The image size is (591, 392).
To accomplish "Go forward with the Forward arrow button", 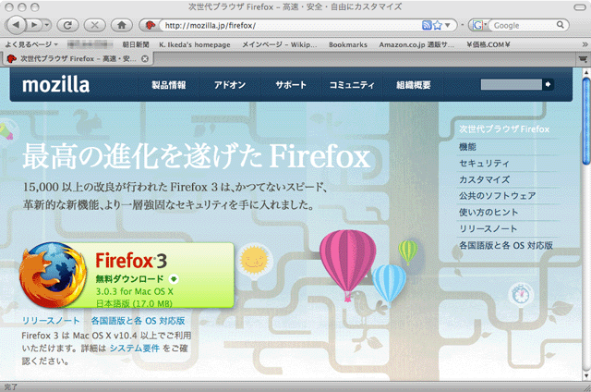I will point(34,25).
